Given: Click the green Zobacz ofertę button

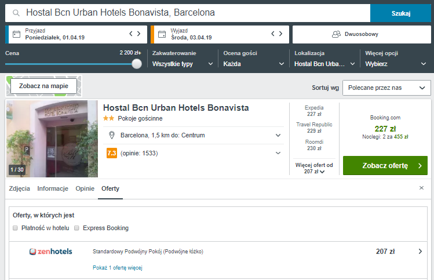Looking at the screenshot, I should point(385,166).
